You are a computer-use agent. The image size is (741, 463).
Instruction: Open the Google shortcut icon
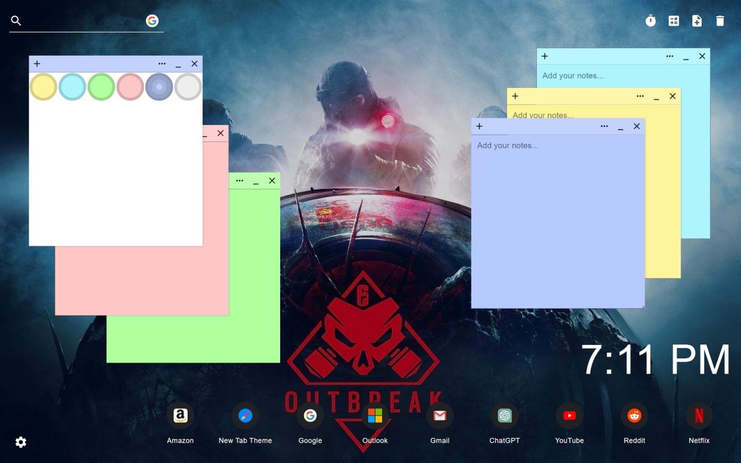tap(310, 416)
